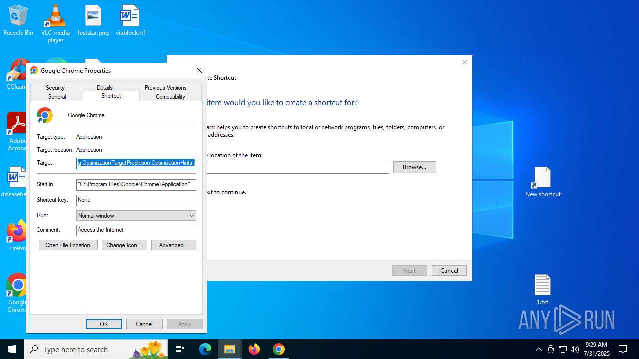Switch to the General tab

[x=57, y=96]
